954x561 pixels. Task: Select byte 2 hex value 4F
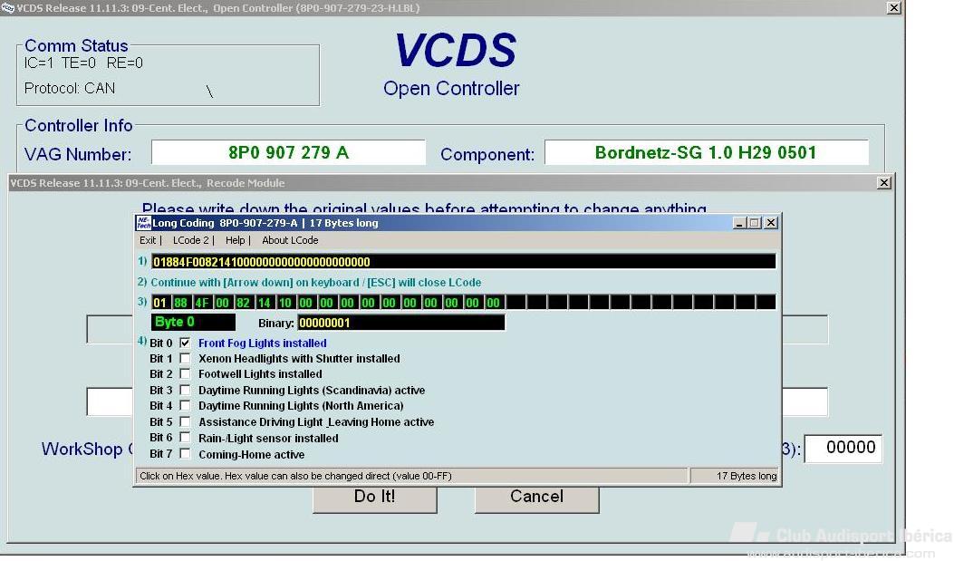click(201, 303)
